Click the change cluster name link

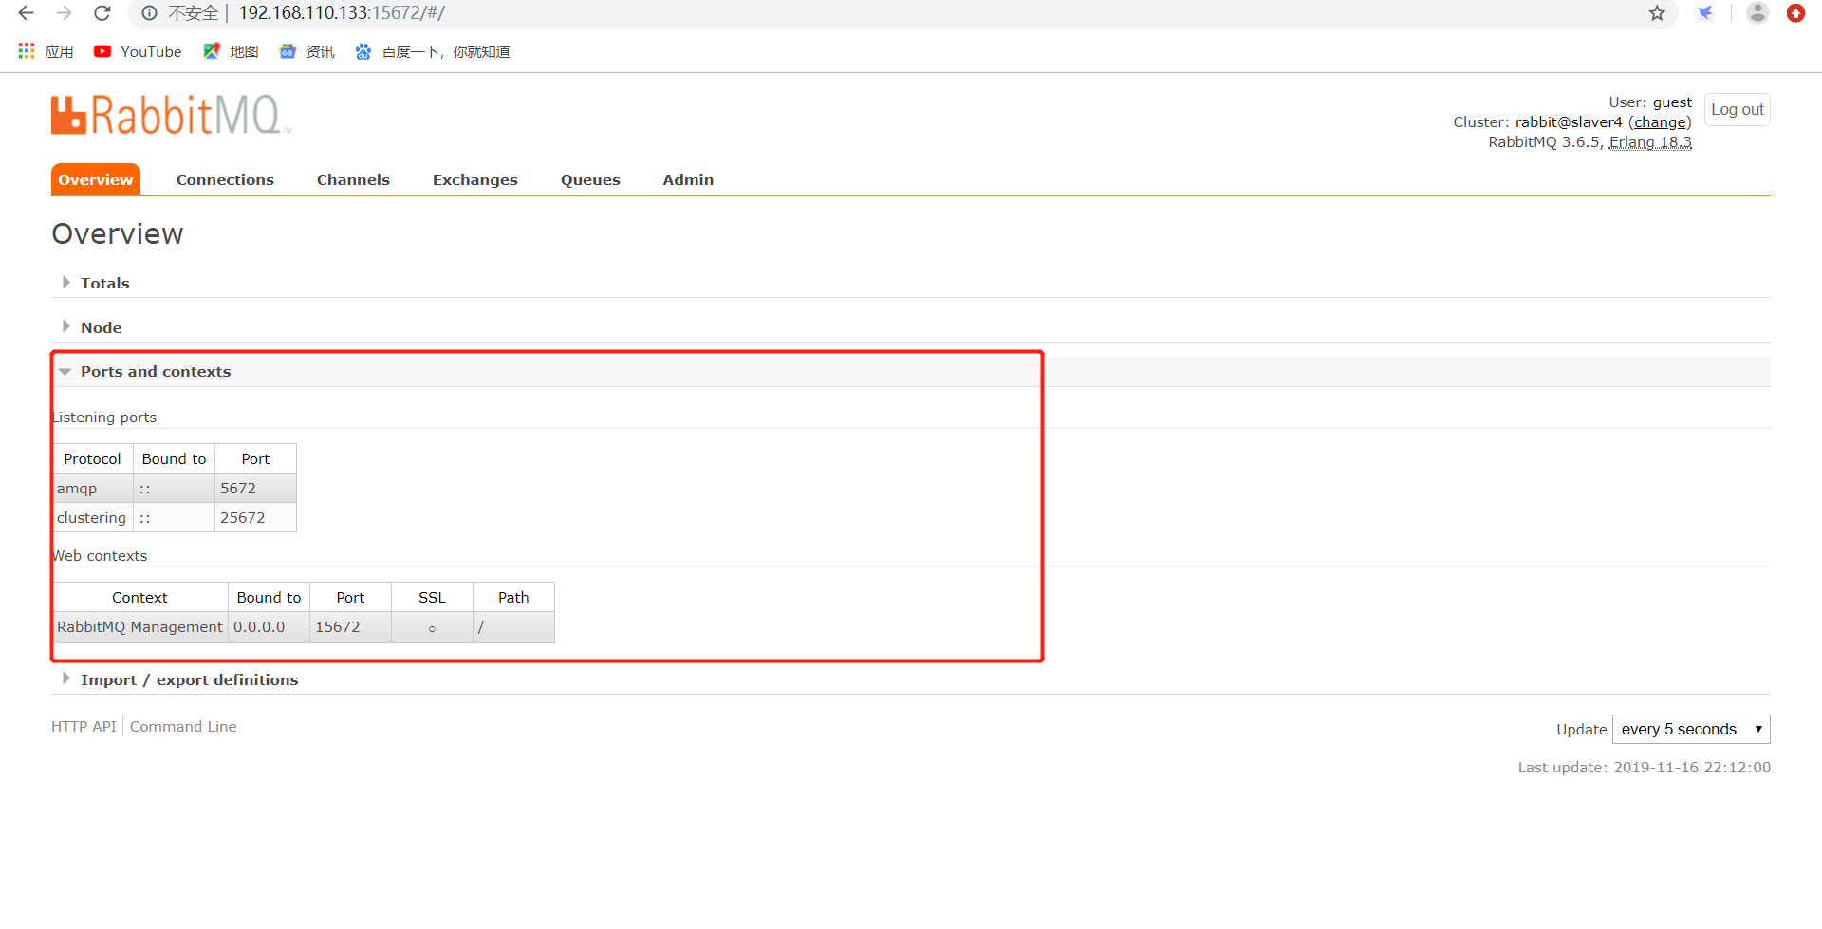1660,121
